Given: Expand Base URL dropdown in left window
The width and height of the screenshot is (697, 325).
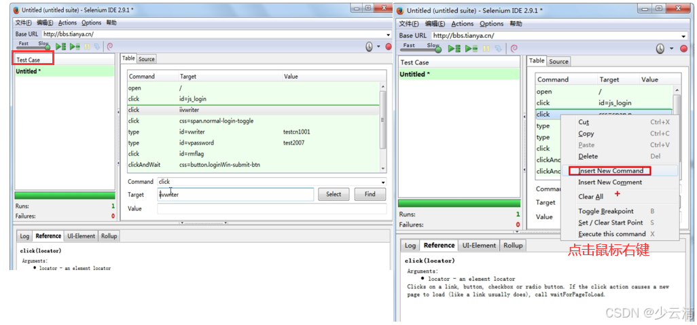Looking at the screenshot, I should click(x=389, y=34).
